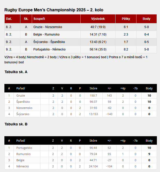Image resolution: width=160 pixels, height=172 pixels.
Task: Select Nizozemsko in the Group A standings
Action: click(24, 108)
